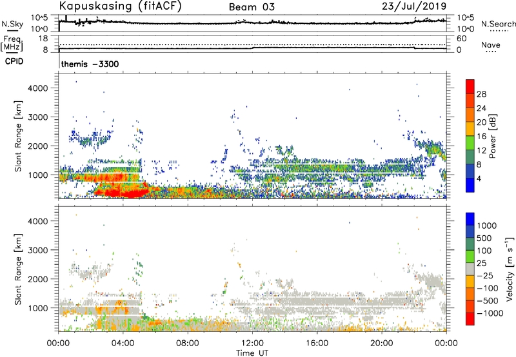
Task: Click the "28" label on Power colorbar
Action: [x=481, y=94]
